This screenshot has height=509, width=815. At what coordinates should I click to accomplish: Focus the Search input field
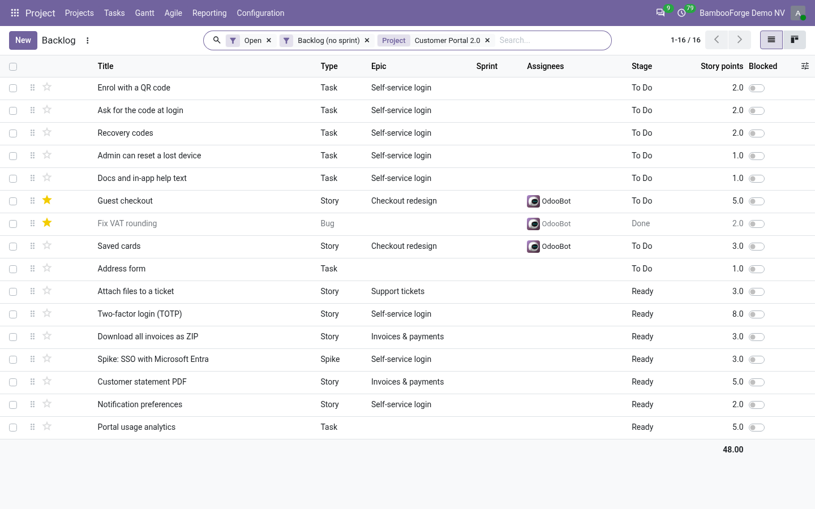(x=552, y=40)
